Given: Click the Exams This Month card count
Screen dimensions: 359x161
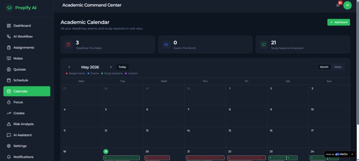Looking at the screenshot, I should 175,43.
